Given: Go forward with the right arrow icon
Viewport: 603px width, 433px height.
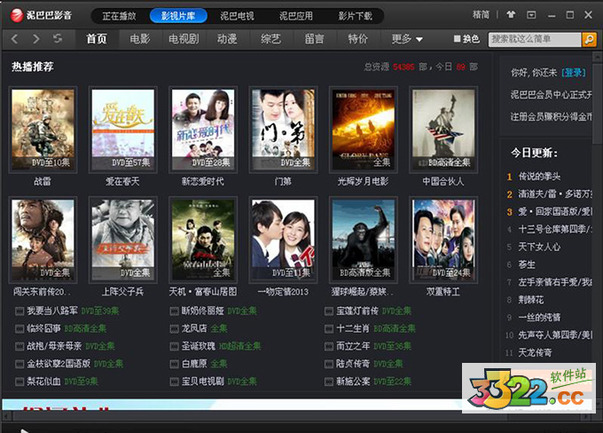Looking at the screenshot, I should [x=36, y=38].
